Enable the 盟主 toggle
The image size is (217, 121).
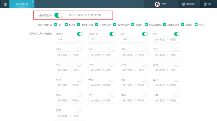112,95
